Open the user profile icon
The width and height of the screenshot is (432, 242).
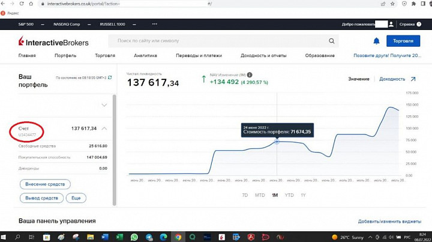point(391,24)
